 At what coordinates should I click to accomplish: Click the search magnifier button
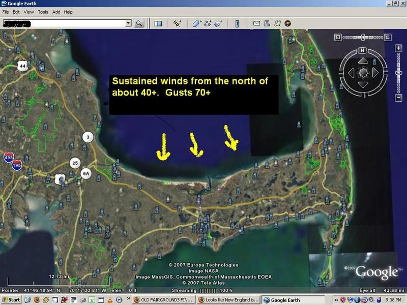pyautogui.click(x=139, y=23)
